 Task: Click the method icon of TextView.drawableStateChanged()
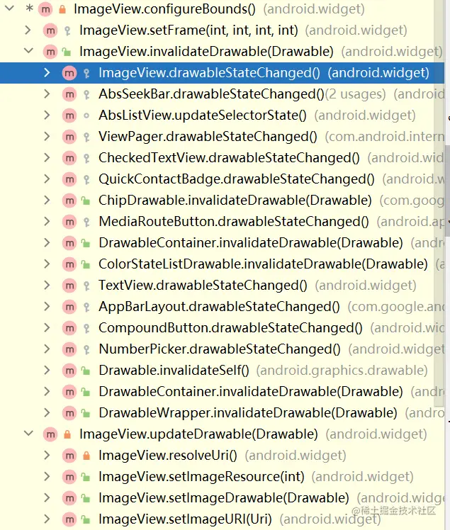coord(69,286)
